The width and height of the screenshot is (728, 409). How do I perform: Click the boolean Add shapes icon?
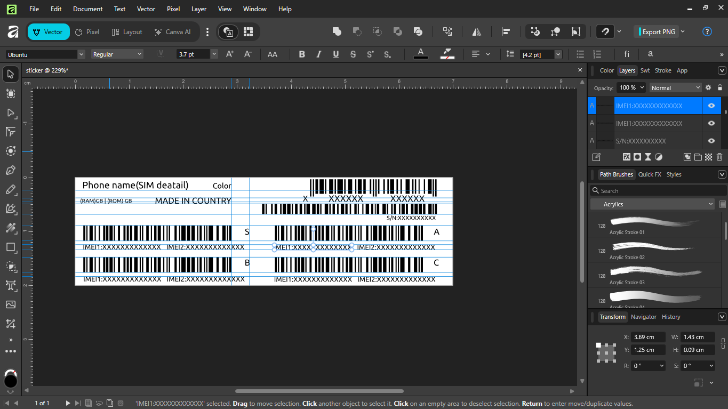click(x=337, y=32)
